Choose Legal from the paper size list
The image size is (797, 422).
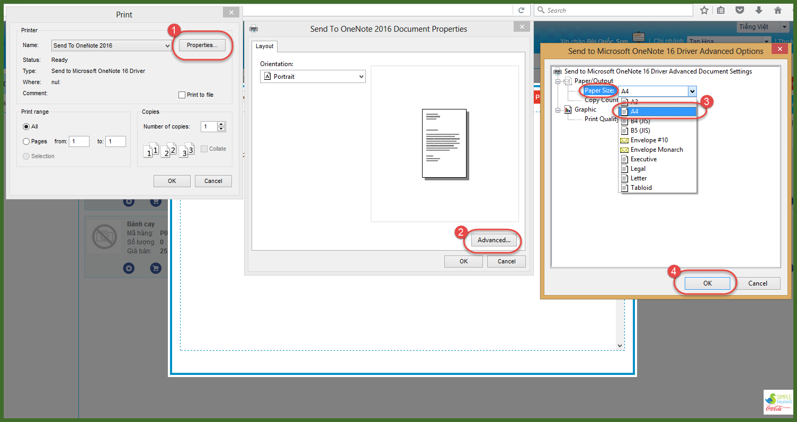638,169
